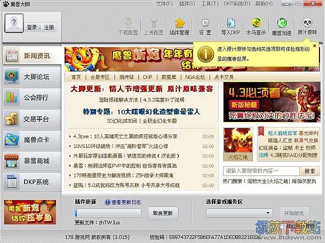Screen dimensions: 325x243
Task: Click the 取消更新 button
Action: (163, 213)
